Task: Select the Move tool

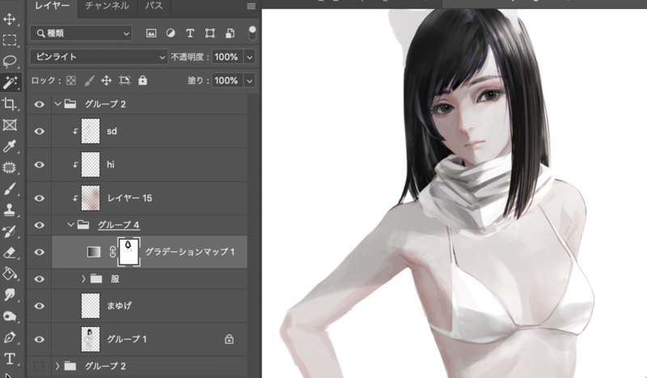Action: click(10, 19)
